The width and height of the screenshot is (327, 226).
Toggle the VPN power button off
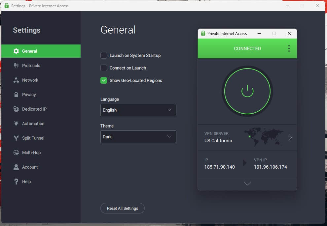(x=247, y=91)
